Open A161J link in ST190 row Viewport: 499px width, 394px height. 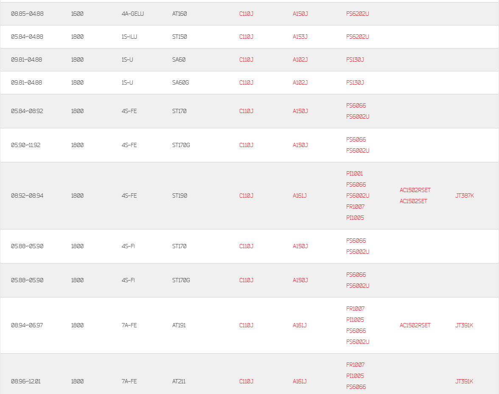coord(300,196)
